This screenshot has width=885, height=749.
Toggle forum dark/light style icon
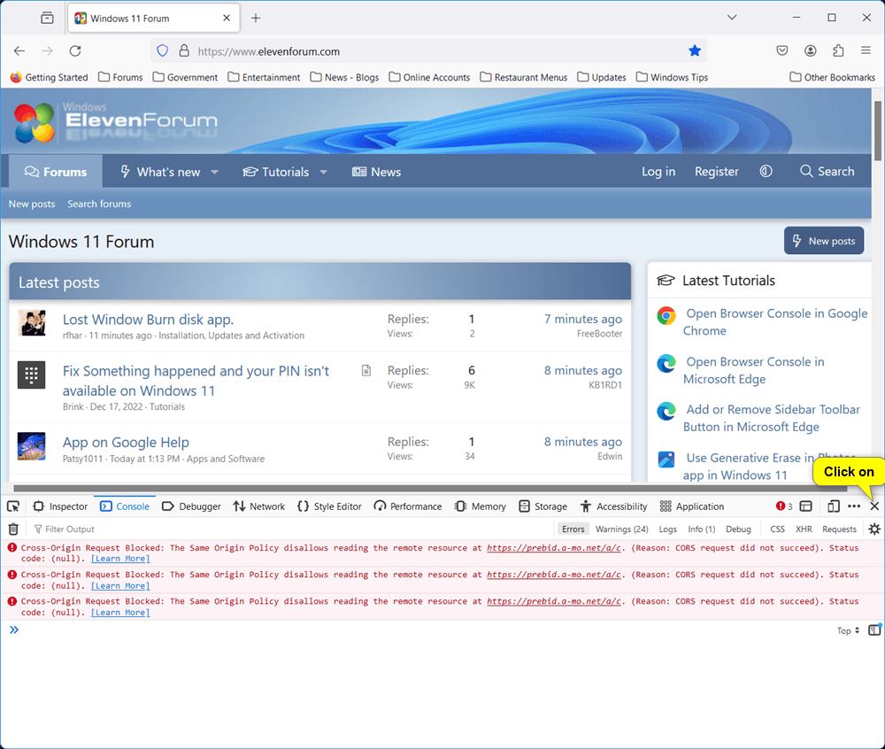(766, 172)
